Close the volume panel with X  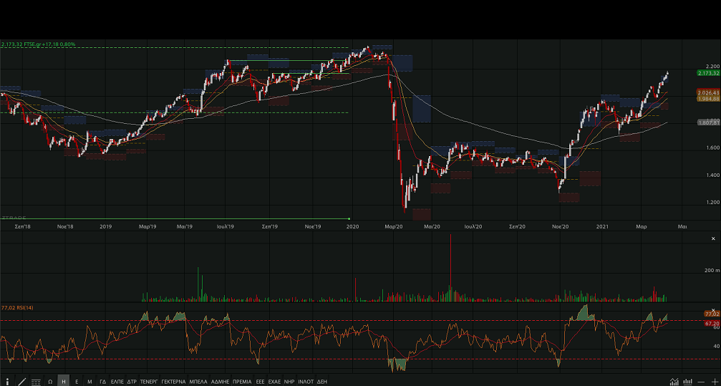coord(712,238)
